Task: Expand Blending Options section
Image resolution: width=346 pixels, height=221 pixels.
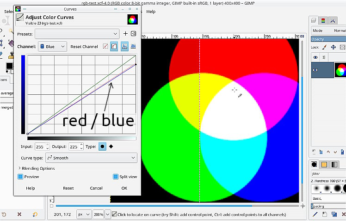Action: click(x=37, y=168)
